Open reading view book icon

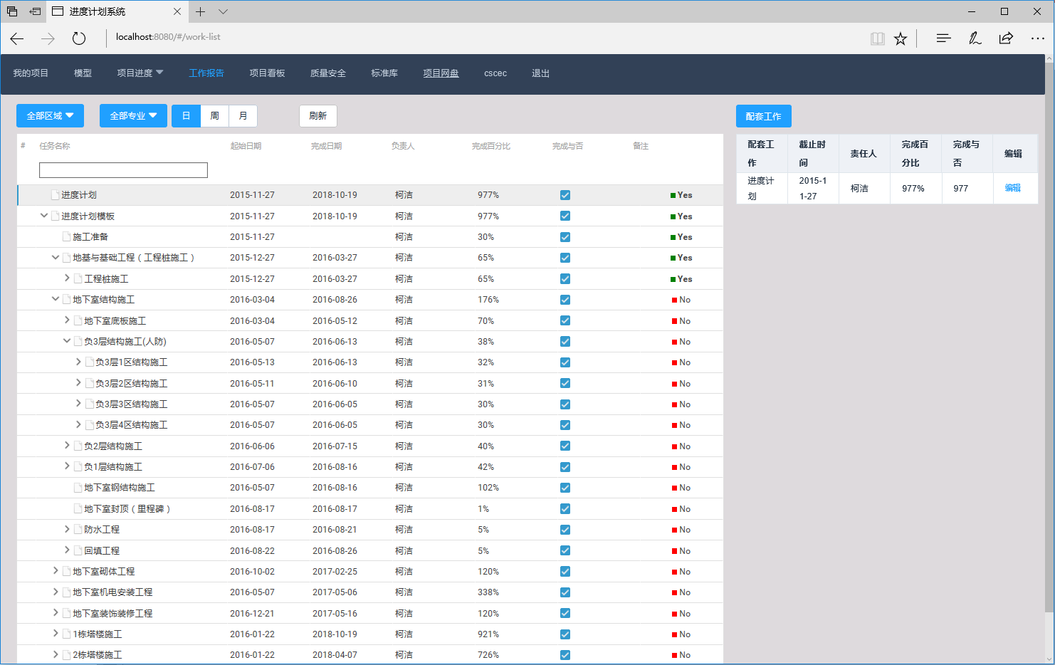[878, 38]
